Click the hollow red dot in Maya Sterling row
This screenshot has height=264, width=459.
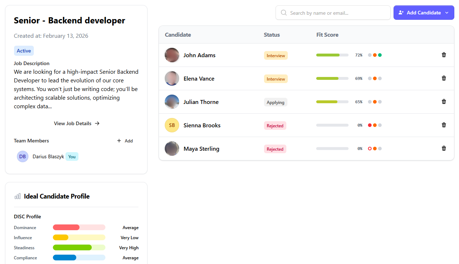[370, 149]
